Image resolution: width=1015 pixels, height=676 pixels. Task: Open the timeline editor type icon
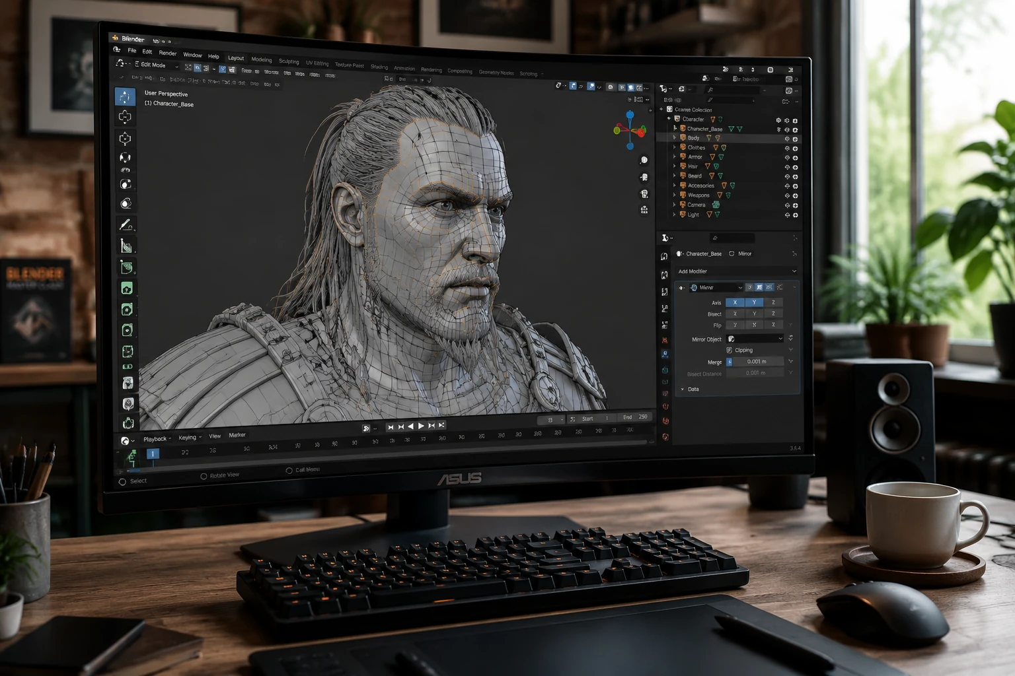pyautogui.click(x=125, y=440)
